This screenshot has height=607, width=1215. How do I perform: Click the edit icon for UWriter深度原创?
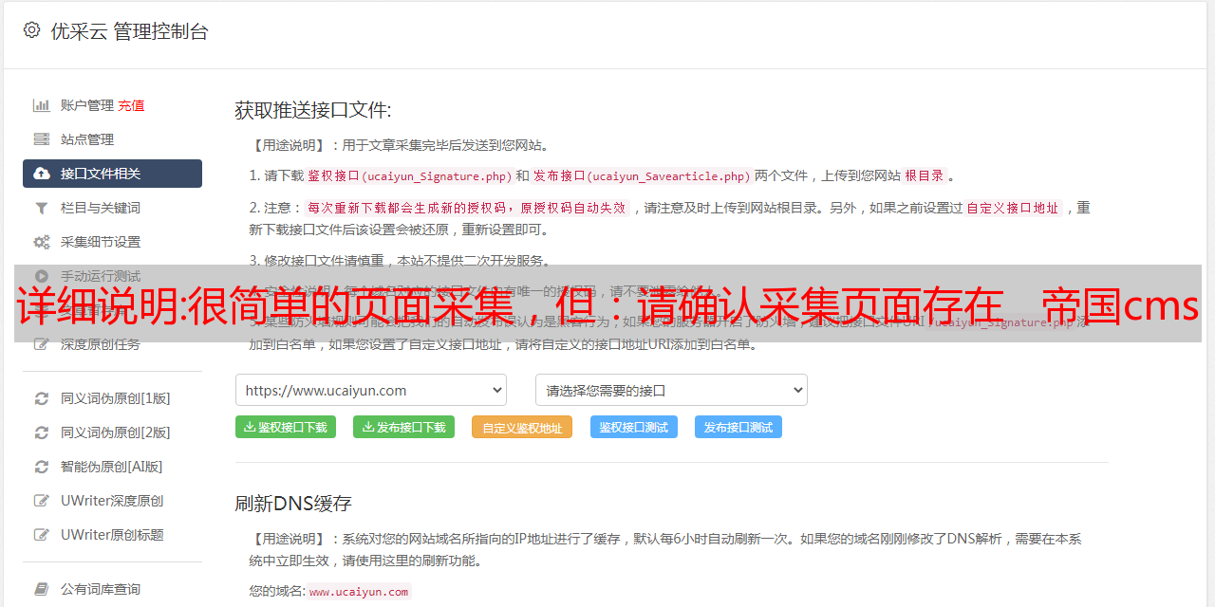pos(42,501)
